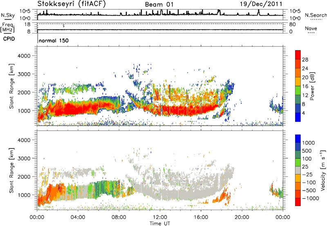Click the 04:00 time axis tick label

78,217
